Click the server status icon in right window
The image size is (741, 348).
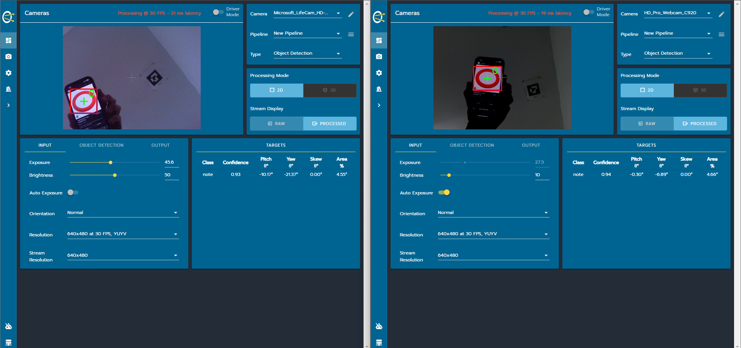point(379,343)
